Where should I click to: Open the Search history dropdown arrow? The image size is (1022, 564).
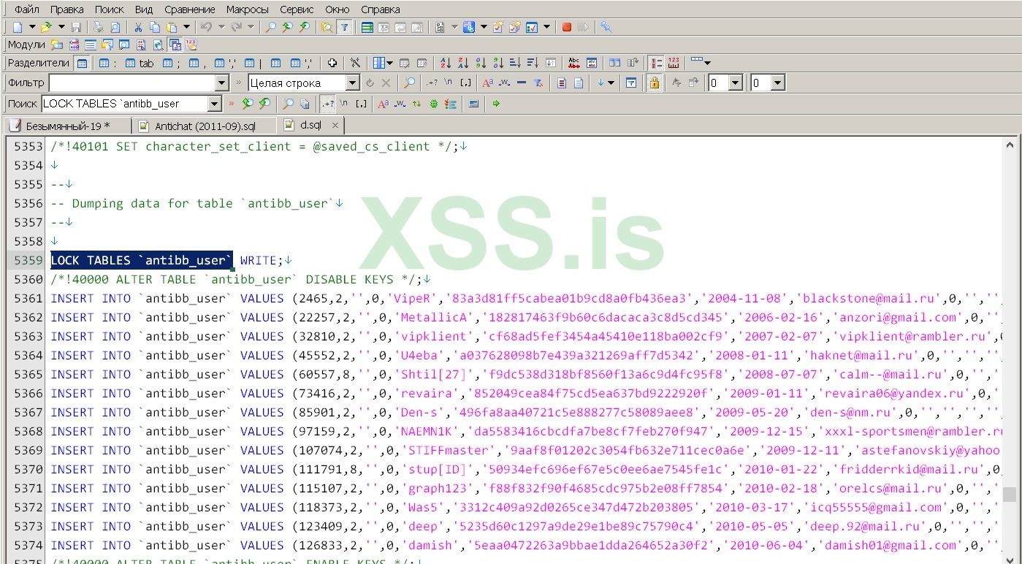pyautogui.click(x=215, y=104)
